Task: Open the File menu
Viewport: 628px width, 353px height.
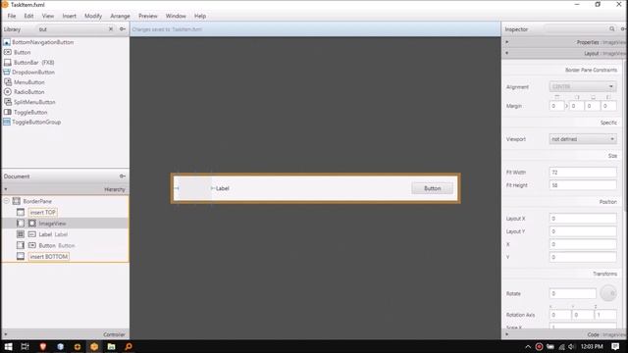Action: pyautogui.click(x=12, y=16)
